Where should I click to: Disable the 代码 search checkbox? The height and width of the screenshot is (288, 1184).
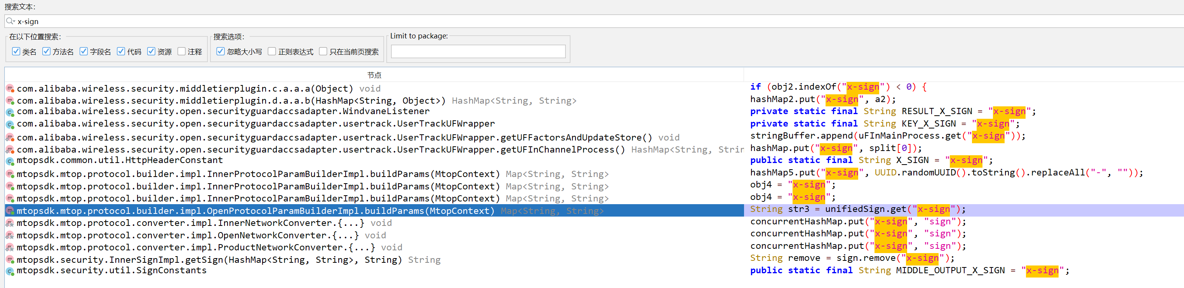[121, 52]
